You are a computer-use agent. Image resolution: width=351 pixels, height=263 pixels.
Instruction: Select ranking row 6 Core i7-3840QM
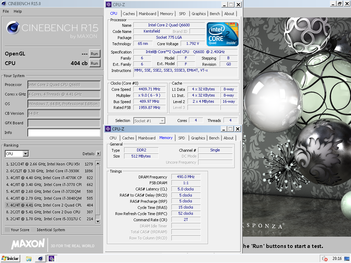point(49,198)
